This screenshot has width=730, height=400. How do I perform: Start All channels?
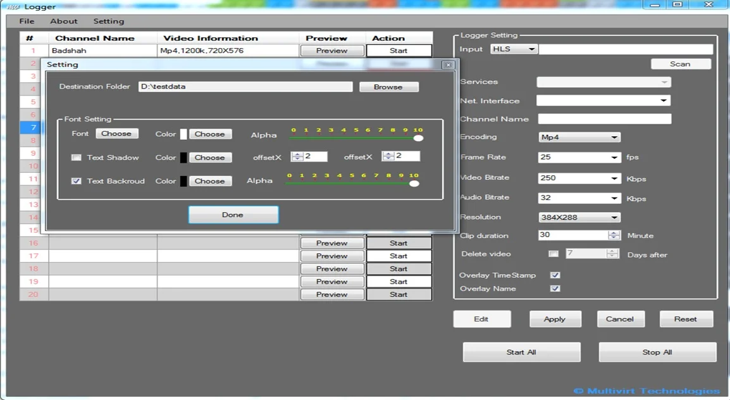(x=521, y=351)
